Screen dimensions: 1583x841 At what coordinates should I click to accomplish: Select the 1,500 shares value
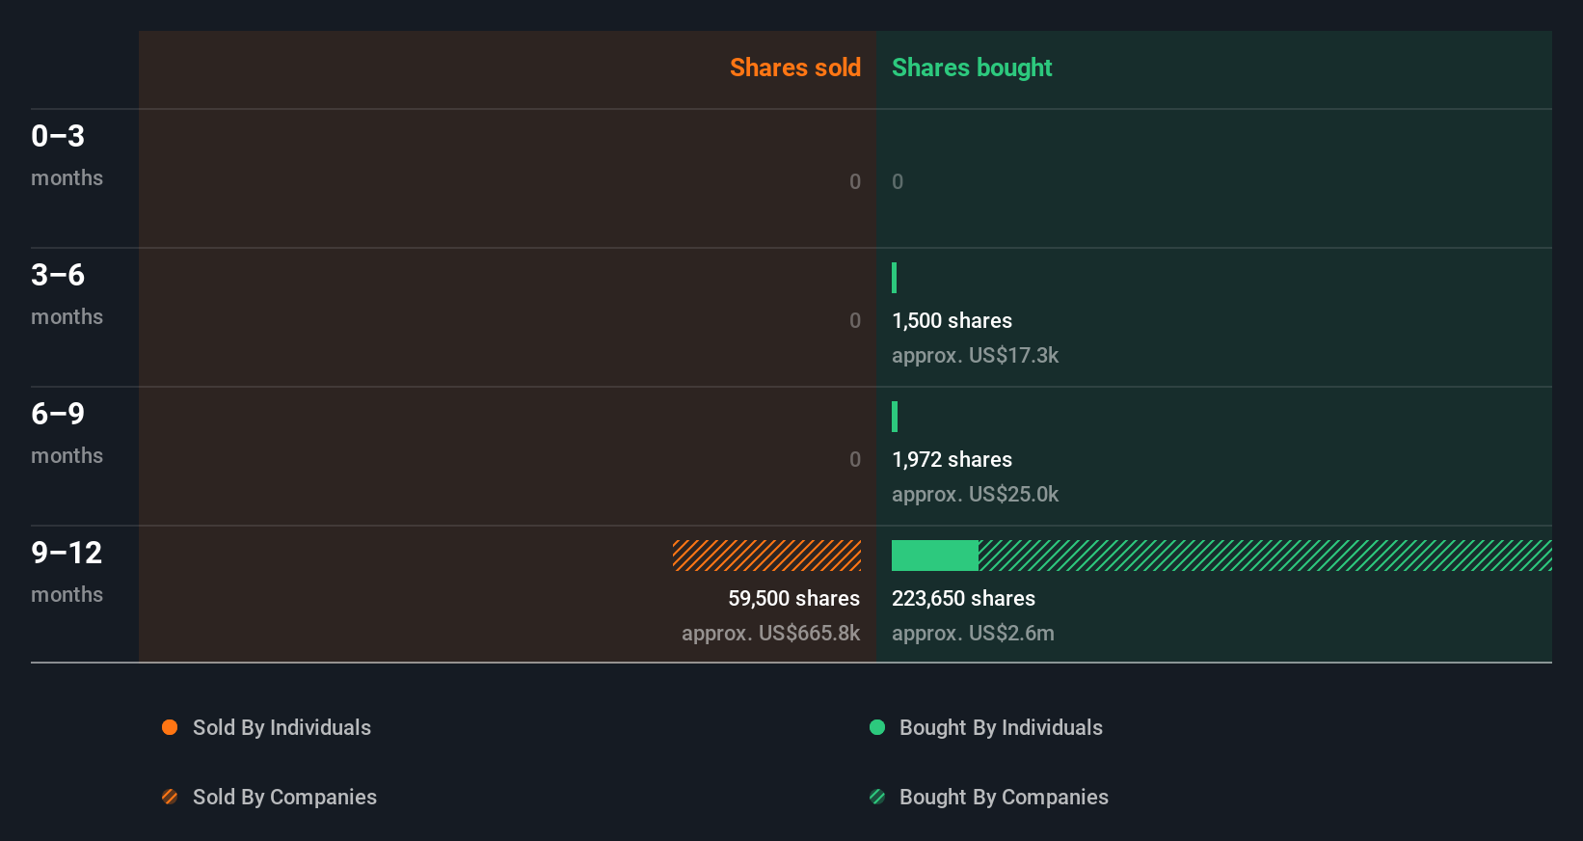point(952,320)
